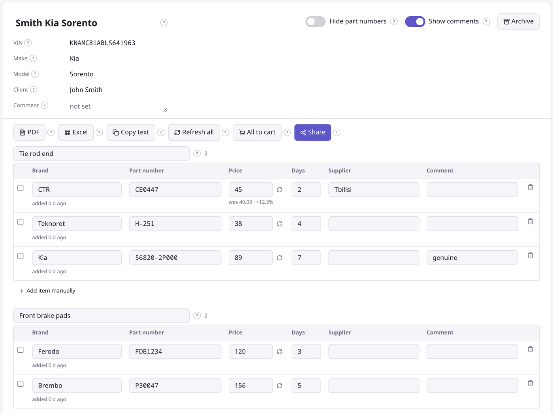Open help icon next to Show comments
The height and width of the screenshot is (414, 553).
click(x=486, y=22)
